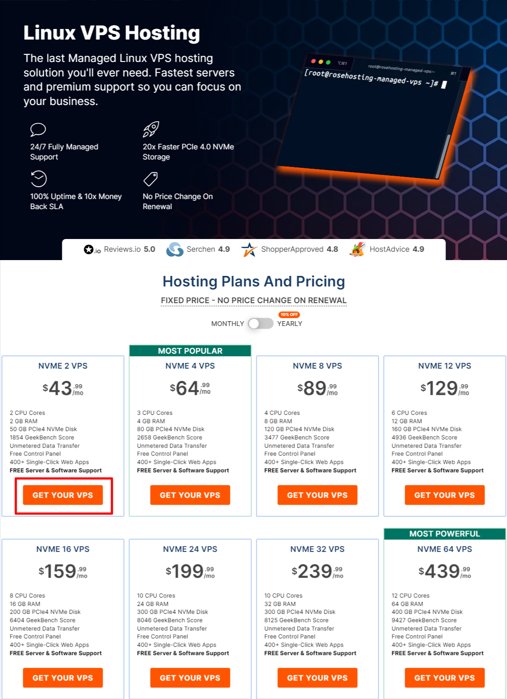Image resolution: width=507 pixels, height=699 pixels.
Task: Click the 10% OFF badge above the toggle
Action: pos(289,315)
